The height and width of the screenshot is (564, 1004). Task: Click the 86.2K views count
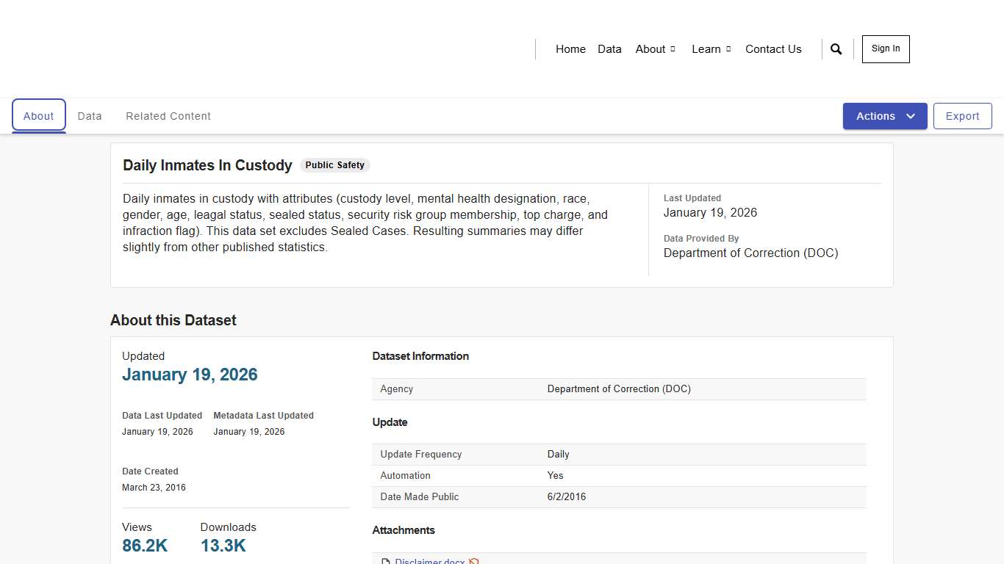click(145, 546)
